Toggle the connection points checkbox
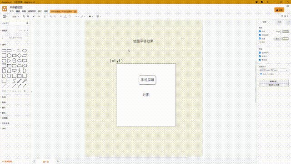This screenshot has height=164, width=291. pyautogui.click(x=260, y=56)
